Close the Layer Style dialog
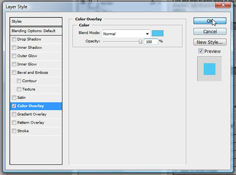Viewport: 236px width, 175px height. click(x=223, y=5)
